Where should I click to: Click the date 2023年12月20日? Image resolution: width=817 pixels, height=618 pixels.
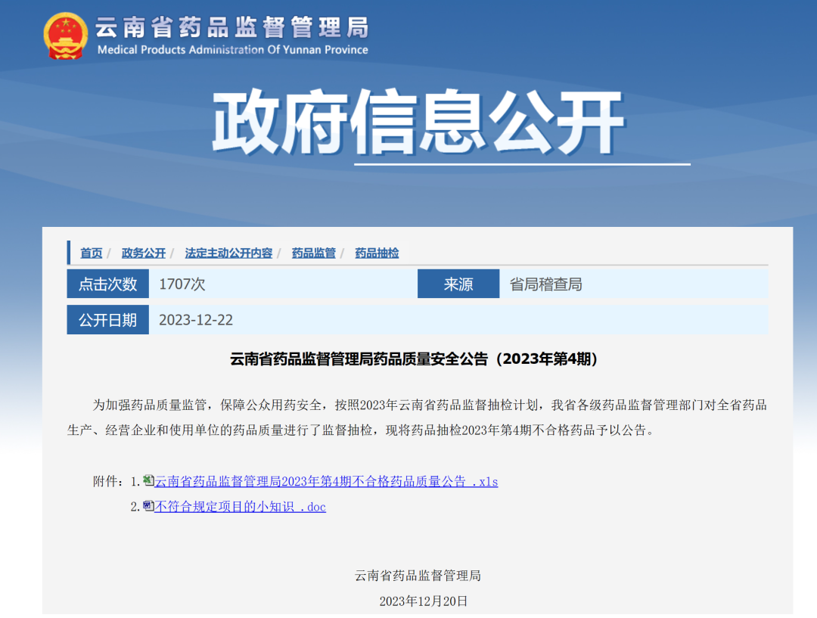point(423,601)
